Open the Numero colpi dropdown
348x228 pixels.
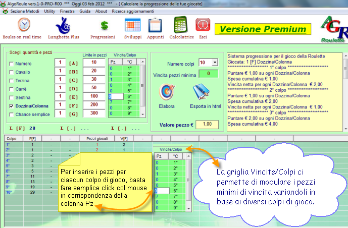click(x=215, y=63)
